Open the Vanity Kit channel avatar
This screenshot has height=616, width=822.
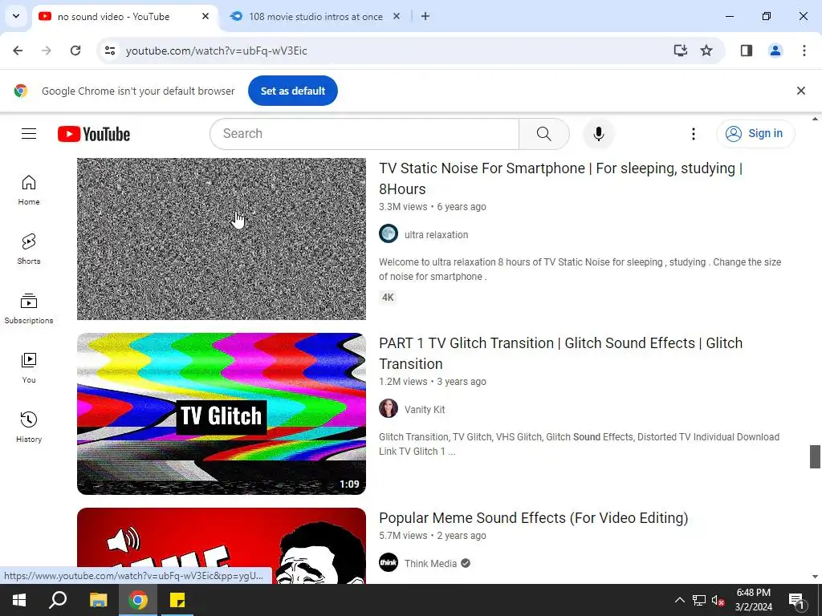[389, 408]
